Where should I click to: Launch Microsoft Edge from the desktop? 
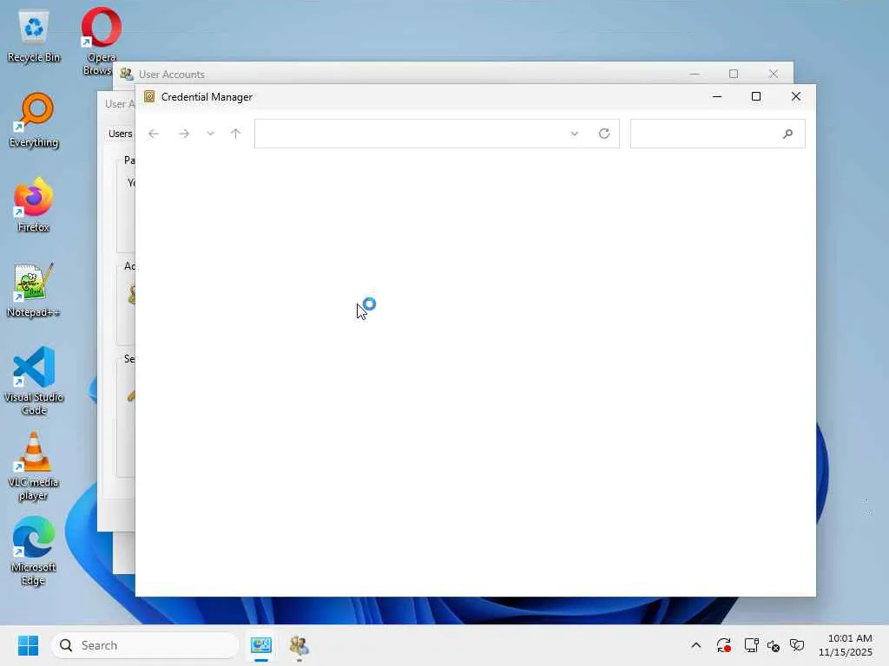pyautogui.click(x=34, y=551)
